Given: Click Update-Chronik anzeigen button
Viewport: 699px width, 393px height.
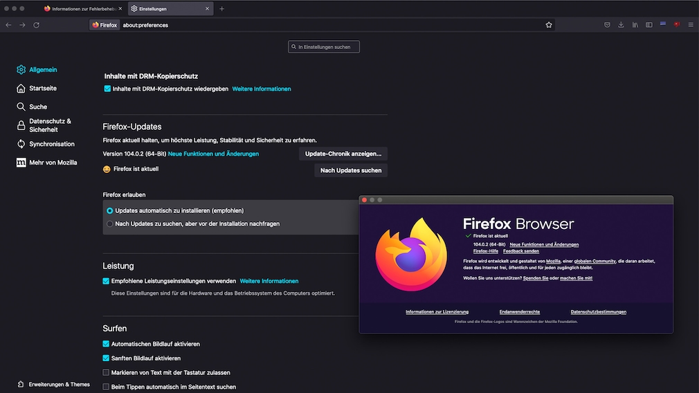Looking at the screenshot, I should tap(343, 154).
